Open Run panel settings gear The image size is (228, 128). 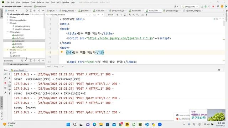click(219, 70)
